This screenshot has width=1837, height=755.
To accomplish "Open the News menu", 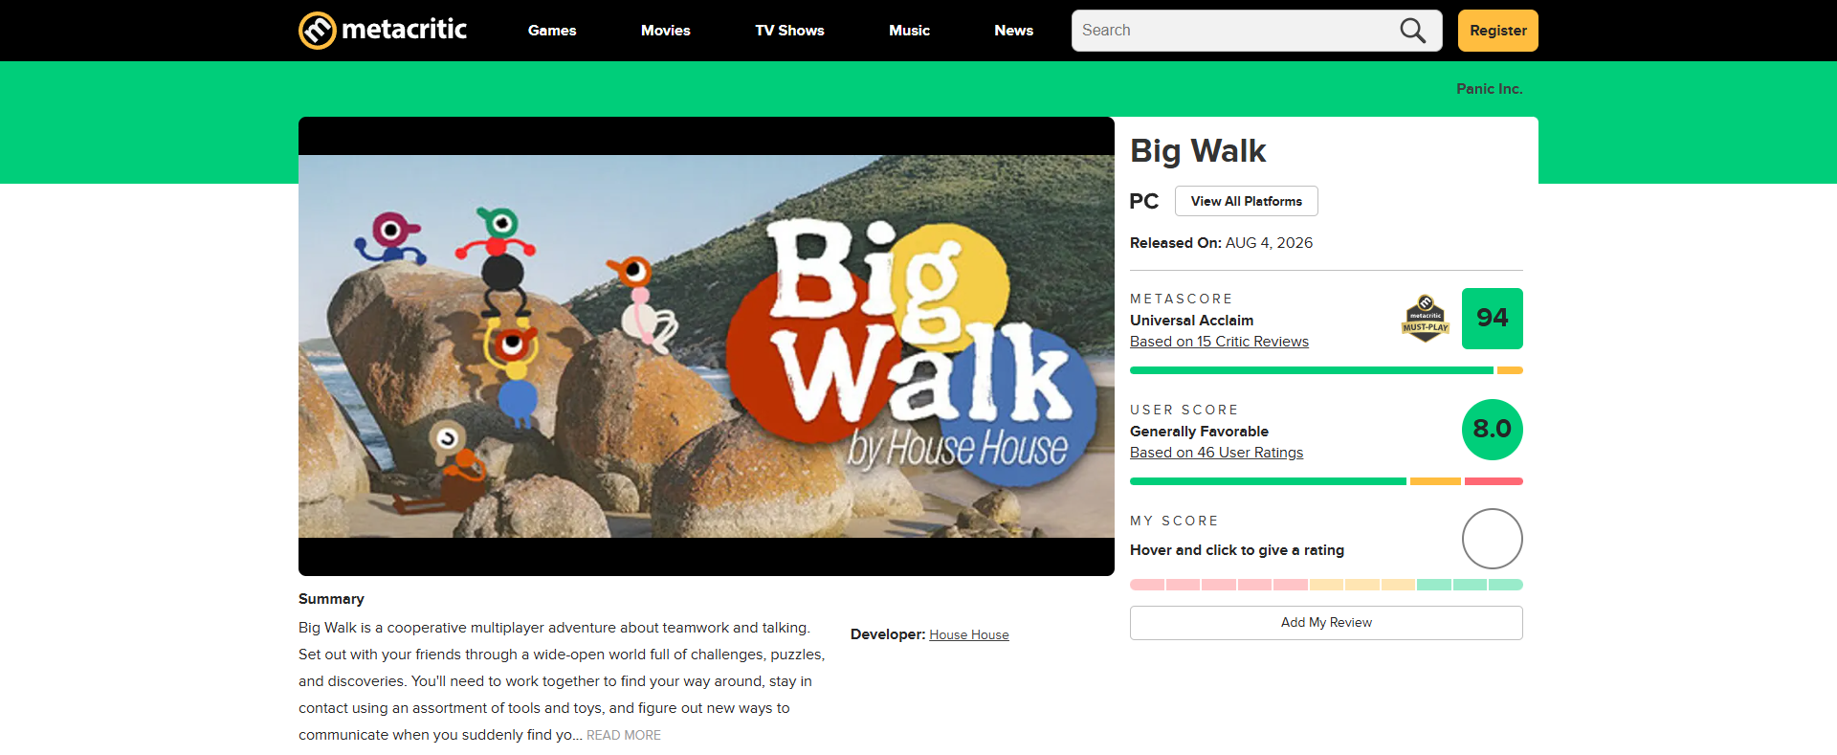I will pos(1013,31).
